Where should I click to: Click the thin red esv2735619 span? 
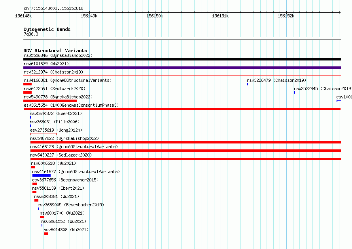click(x=44, y=134)
